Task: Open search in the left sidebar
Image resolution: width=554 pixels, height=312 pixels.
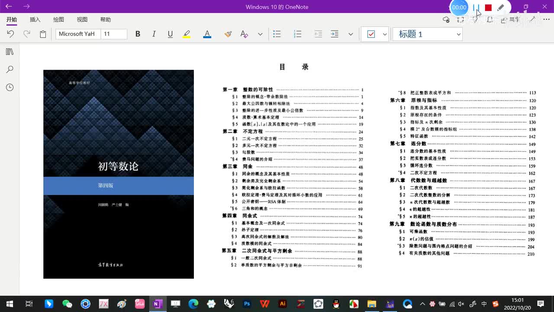Action: pyautogui.click(x=10, y=69)
